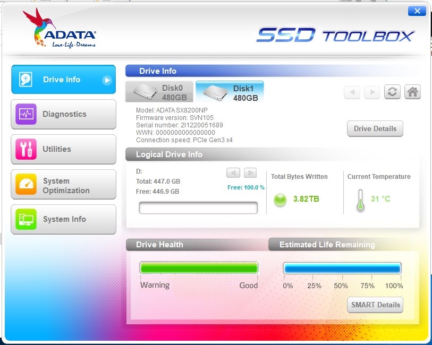Click the thermometer temperature icon
Image resolution: width=432 pixels, height=345 pixels.
click(x=360, y=200)
